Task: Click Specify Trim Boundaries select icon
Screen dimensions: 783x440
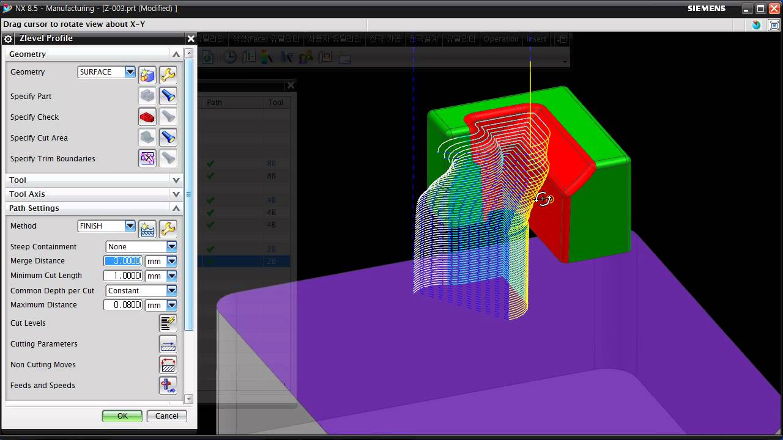Action: 147,158
